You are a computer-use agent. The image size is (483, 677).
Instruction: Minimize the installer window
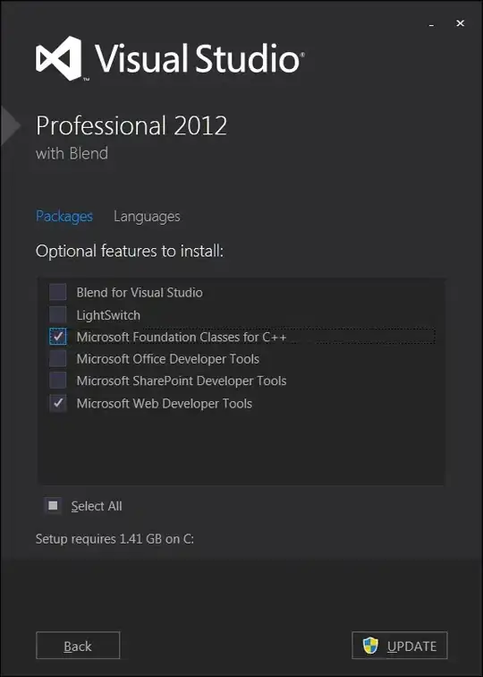pos(431,24)
